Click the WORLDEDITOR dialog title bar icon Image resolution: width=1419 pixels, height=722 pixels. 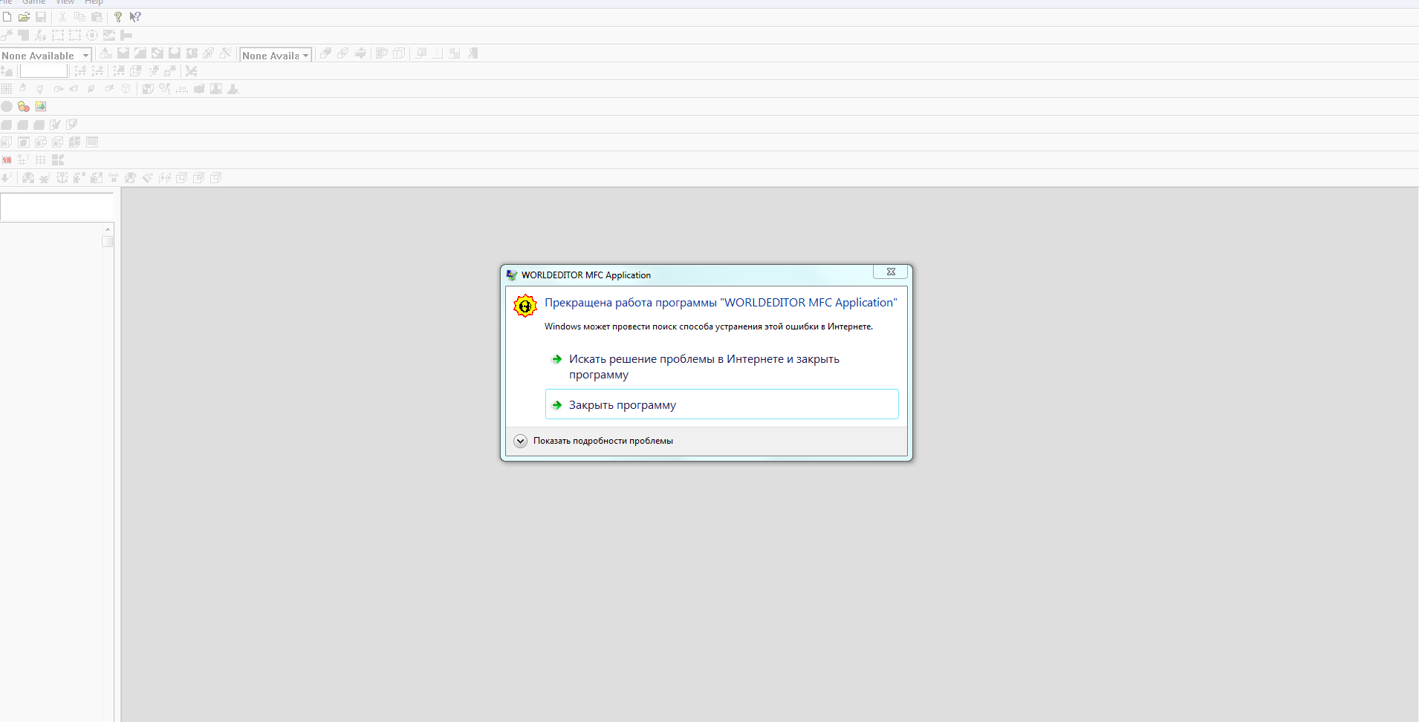click(x=512, y=275)
